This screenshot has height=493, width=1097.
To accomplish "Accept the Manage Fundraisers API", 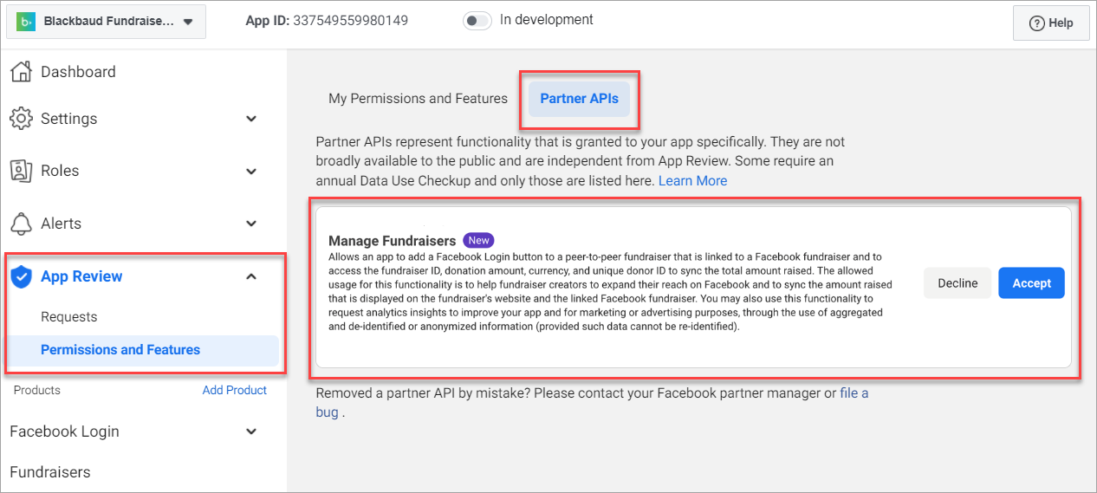I will (1031, 283).
